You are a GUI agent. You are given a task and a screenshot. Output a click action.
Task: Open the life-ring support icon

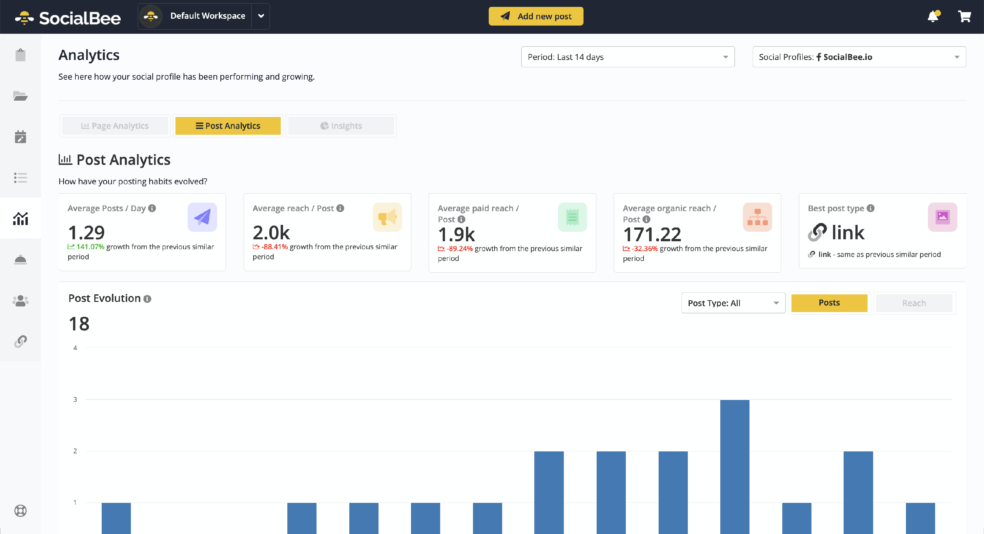20,510
